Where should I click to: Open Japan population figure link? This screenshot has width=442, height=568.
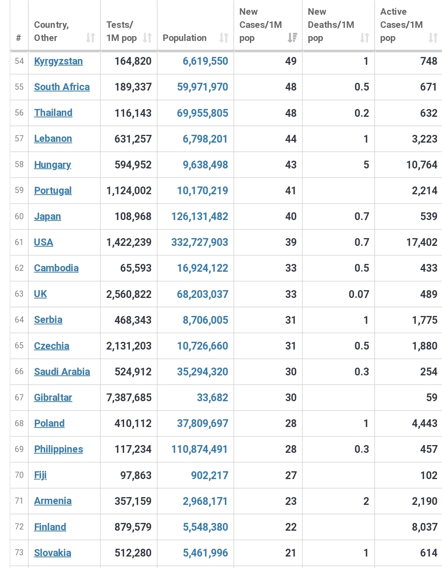click(x=199, y=216)
